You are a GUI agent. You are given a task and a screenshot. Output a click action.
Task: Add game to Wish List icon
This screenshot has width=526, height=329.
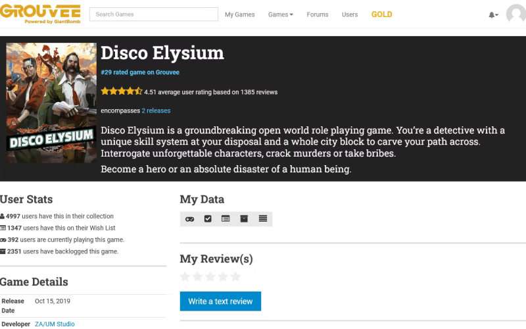tap(226, 219)
